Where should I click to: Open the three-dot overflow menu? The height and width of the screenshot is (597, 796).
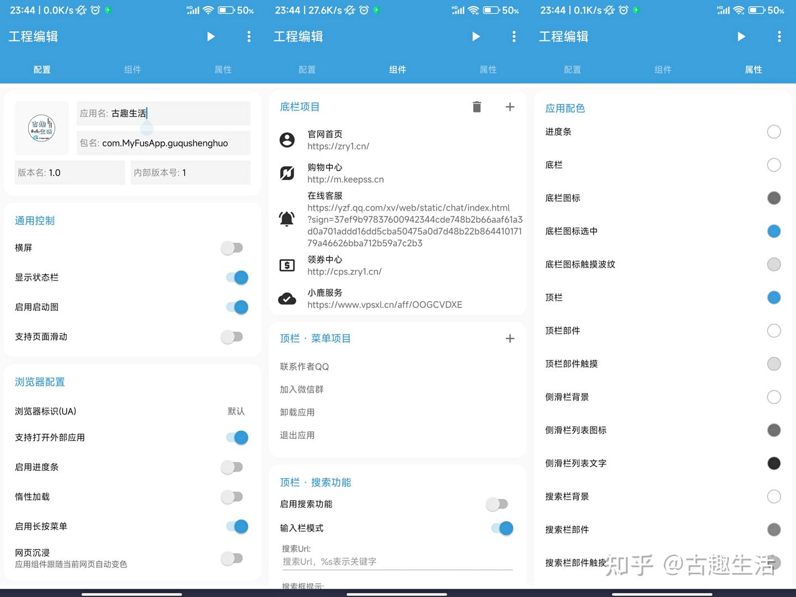(249, 36)
